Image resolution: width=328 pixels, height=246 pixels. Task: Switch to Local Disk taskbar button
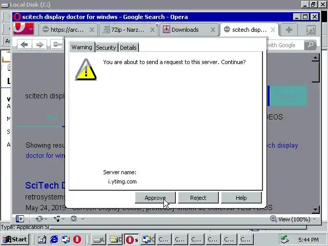click(x=99, y=239)
